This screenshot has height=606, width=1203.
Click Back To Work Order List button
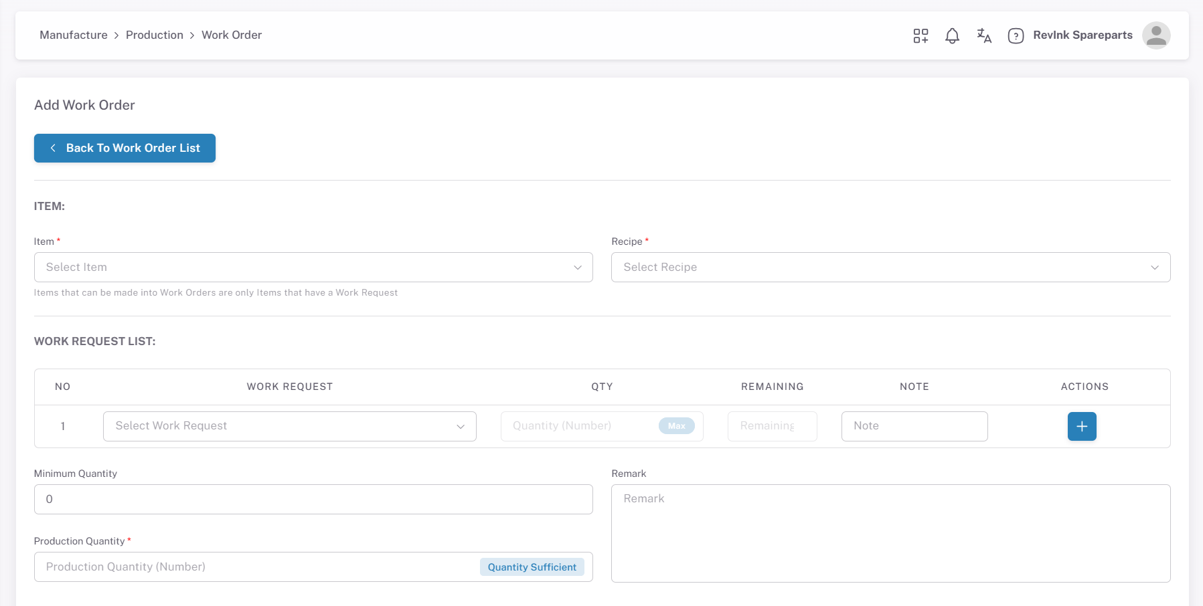pyautogui.click(x=125, y=148)
